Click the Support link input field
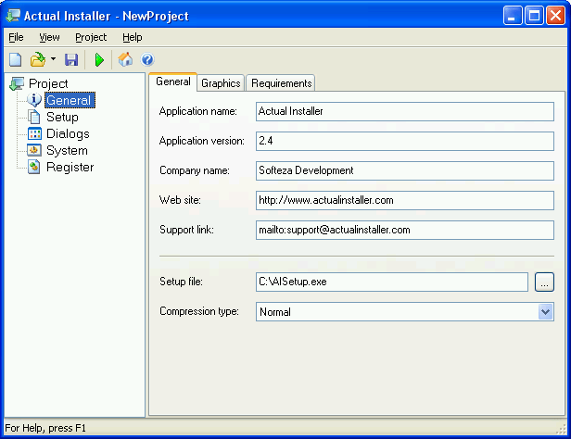The image size is (571, 439). [x=405, y=230]
